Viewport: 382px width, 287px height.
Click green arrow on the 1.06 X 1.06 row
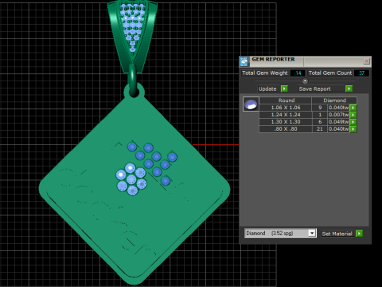(x=353, y=108)
